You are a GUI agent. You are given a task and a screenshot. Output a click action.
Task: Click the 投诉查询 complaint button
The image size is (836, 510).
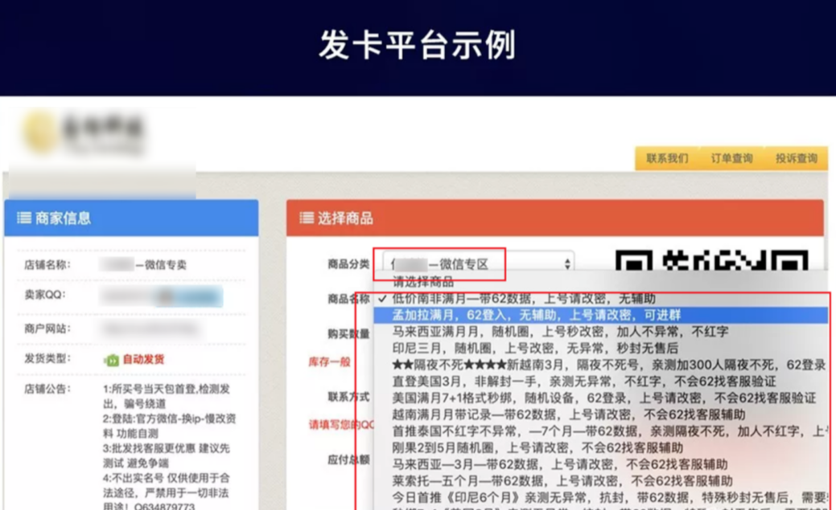tap(796, 158)
